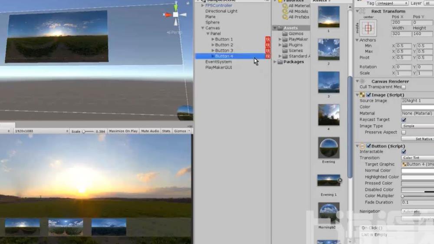Click the Canvas Renderer component icon

click(x=362, y=82)
